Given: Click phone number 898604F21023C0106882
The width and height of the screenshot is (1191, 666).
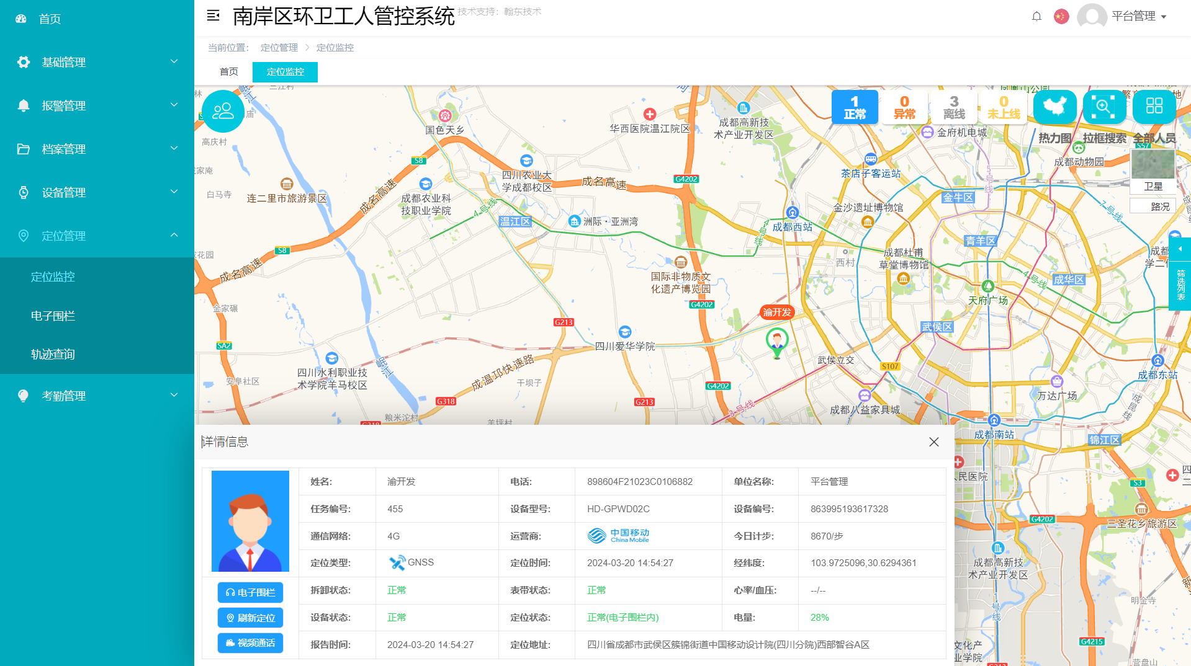Looking at the screenshot, I should 640,482.
